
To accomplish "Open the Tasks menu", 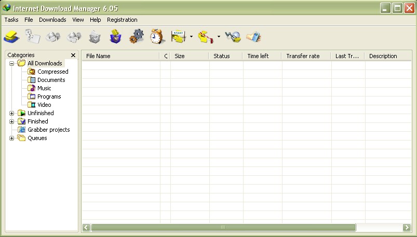I will (11, 20).
